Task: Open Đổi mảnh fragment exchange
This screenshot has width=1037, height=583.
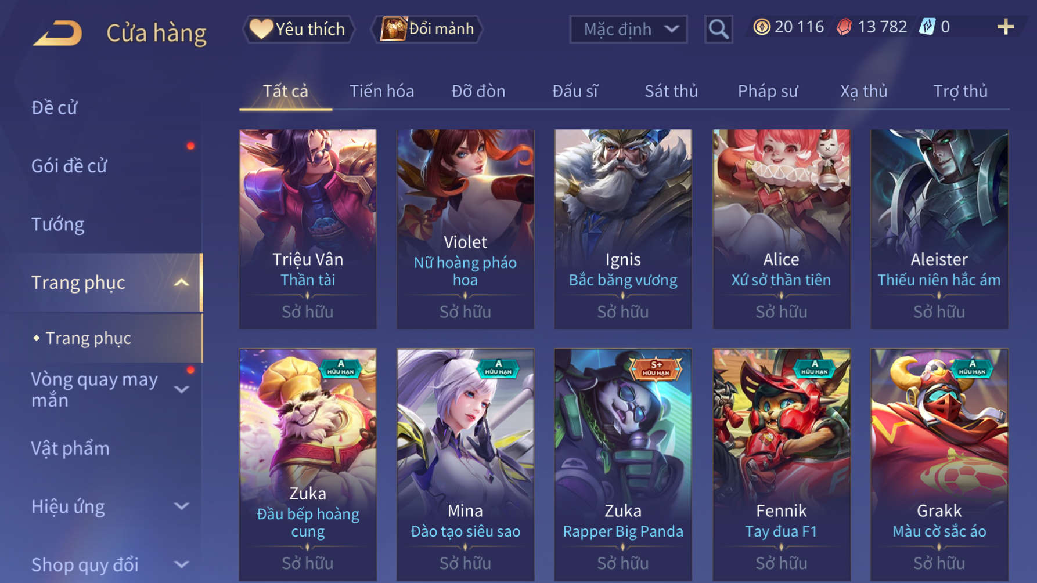Action: point(427,29)
